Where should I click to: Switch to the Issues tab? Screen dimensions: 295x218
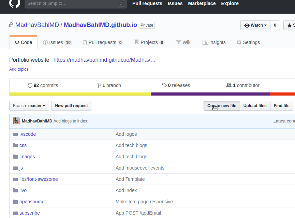click(57, 42)
